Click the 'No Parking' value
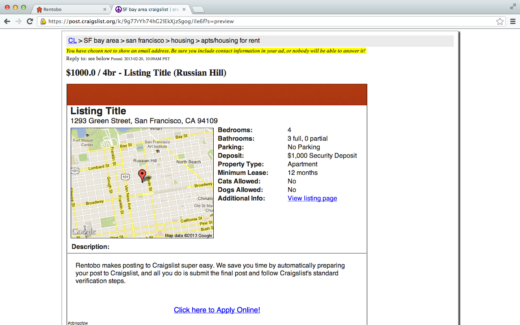 pos(304,147)
